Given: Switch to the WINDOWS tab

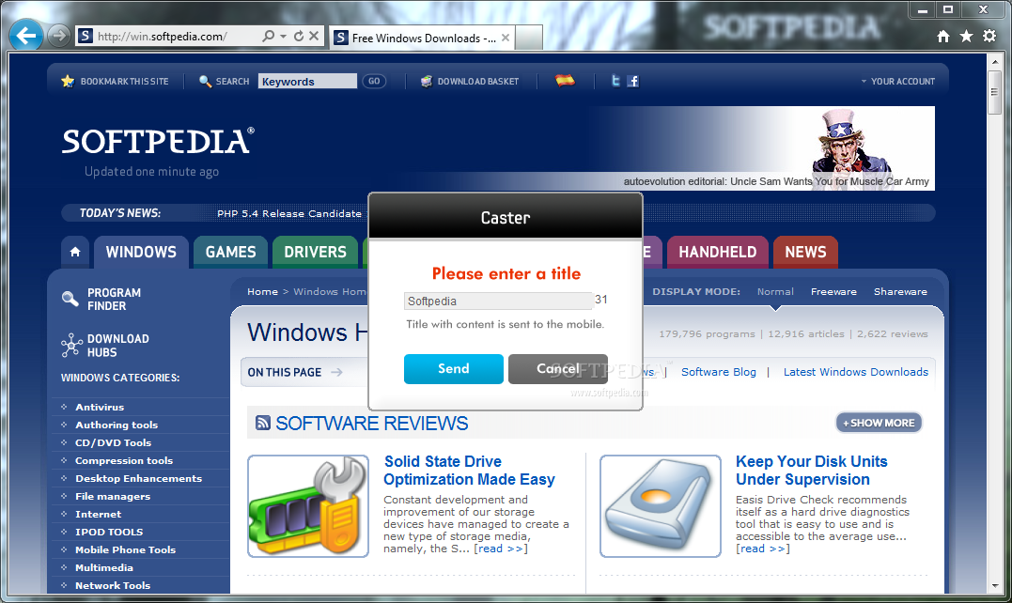Looking at the screenshot, I should point(141,252).
